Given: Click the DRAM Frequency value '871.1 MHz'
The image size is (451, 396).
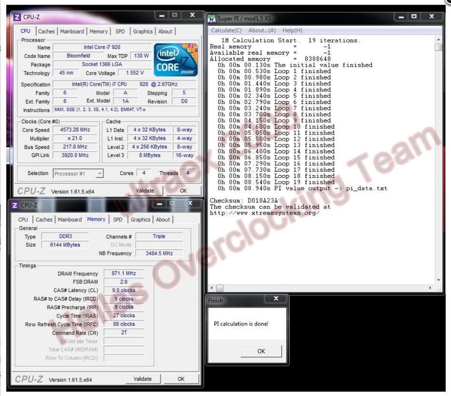Looking at the screenshot, I should coord(124,273).
